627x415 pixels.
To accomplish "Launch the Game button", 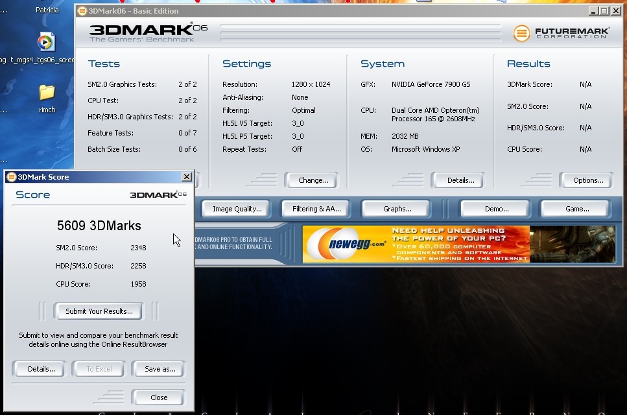I will (x=575, y=209).
